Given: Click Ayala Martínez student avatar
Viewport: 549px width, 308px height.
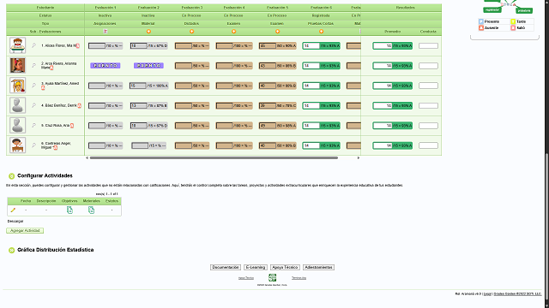Looking at the screenshot, I should [x=17, y=86].
